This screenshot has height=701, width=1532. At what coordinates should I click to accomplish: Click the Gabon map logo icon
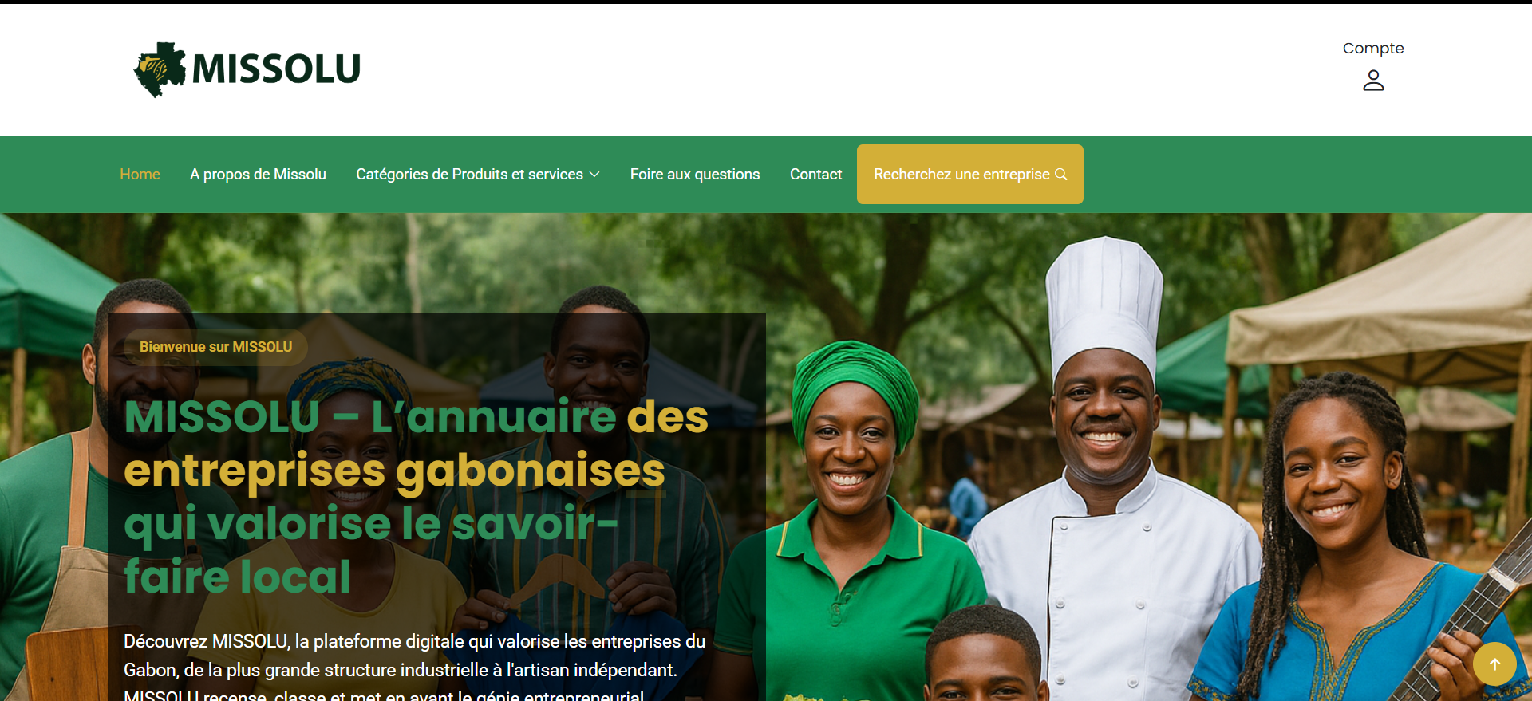click(x=160, y=69)
